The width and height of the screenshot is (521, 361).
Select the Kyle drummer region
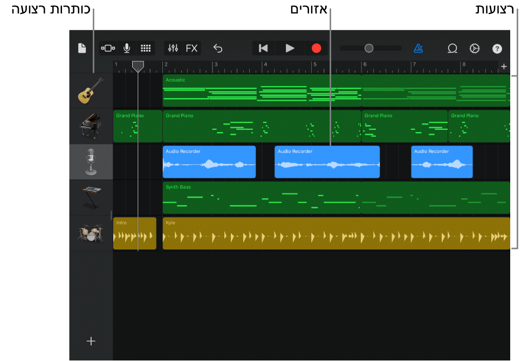click(335, 233)
